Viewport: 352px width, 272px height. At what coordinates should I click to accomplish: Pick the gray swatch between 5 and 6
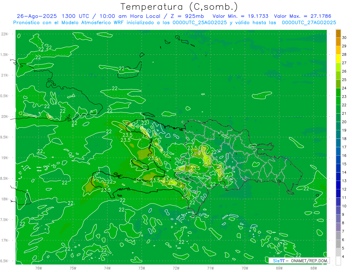338,244
